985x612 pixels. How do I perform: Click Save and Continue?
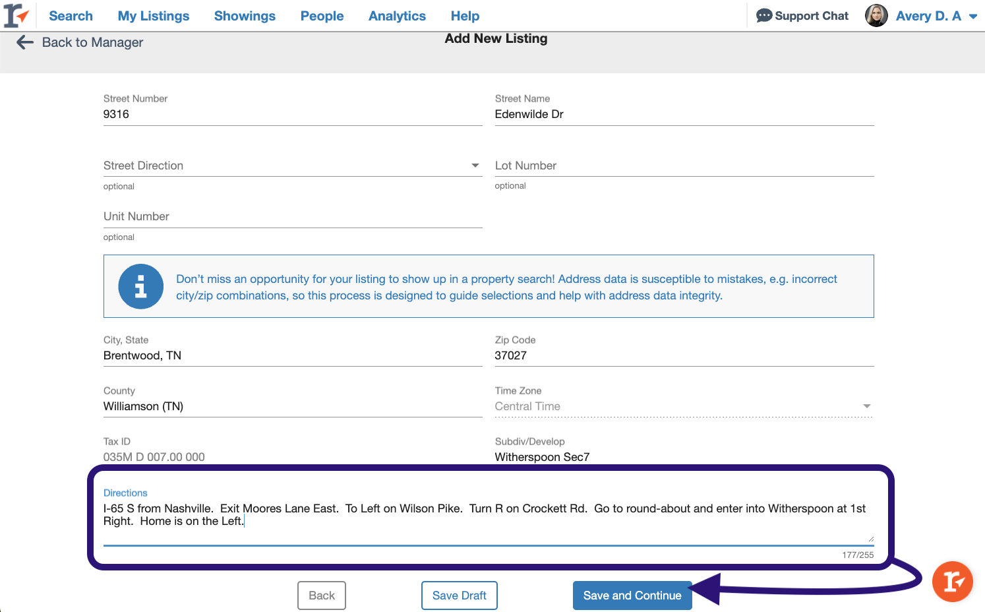[x=632, y=595]
